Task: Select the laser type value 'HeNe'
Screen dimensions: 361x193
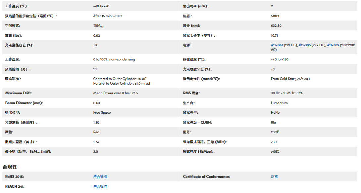Action: 275,113
